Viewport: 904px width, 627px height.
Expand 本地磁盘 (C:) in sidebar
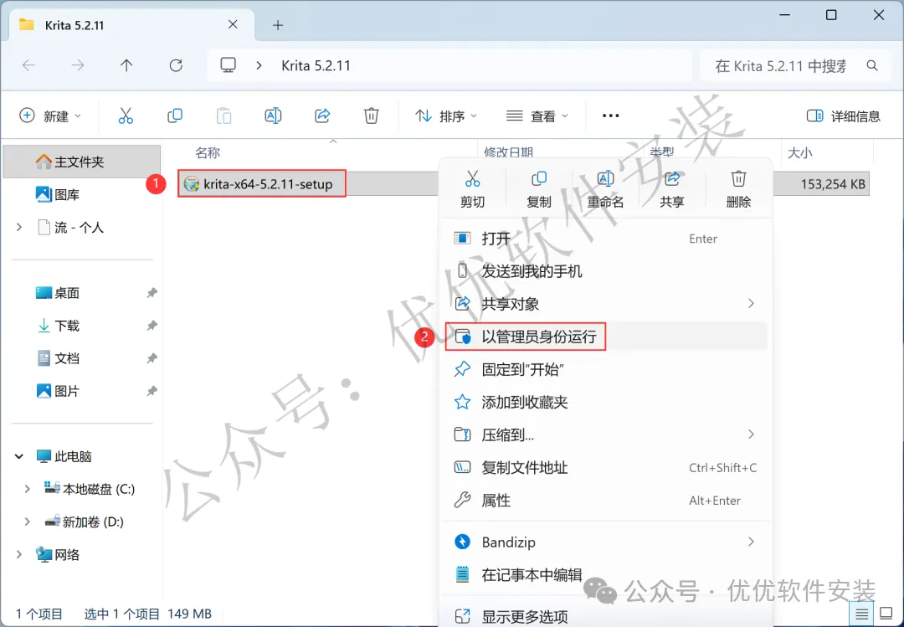click(27, 489)
